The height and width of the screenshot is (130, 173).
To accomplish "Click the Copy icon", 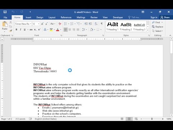I will click(10, 26).
